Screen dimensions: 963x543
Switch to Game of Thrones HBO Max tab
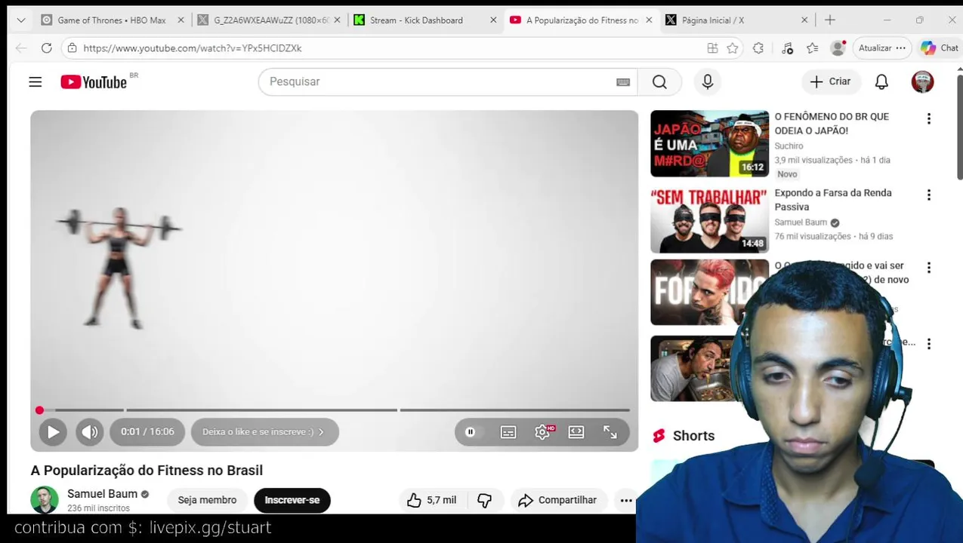[x=111, y=20]
